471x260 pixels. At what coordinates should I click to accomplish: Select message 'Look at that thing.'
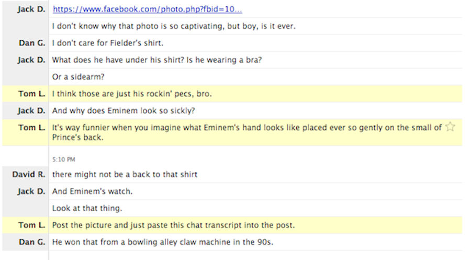click(x=87, y=208)
